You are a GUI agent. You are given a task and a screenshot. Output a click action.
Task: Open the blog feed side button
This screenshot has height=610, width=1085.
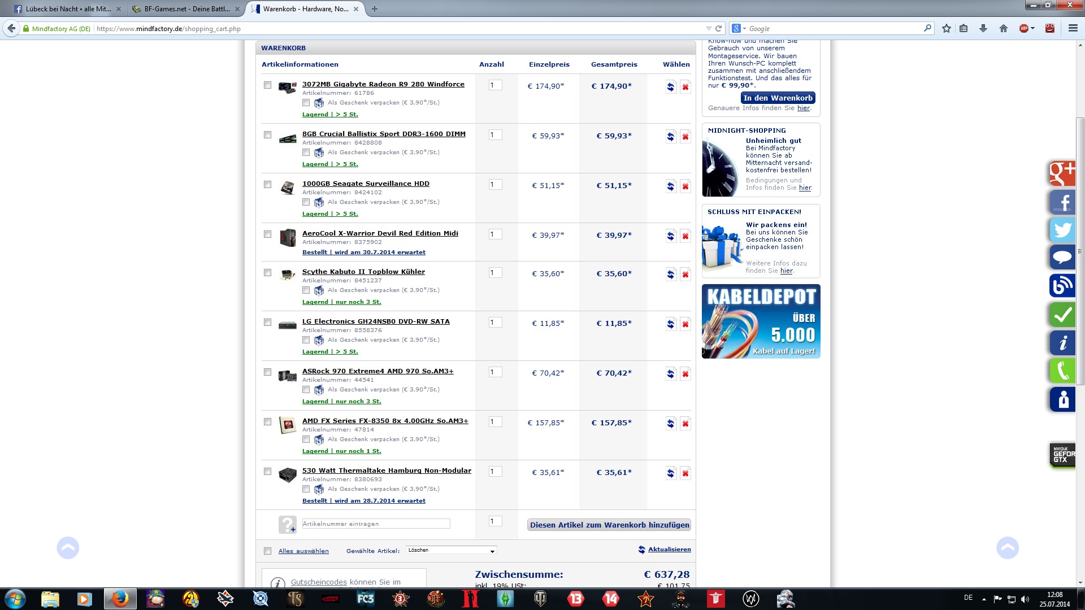click(1062, 286)
